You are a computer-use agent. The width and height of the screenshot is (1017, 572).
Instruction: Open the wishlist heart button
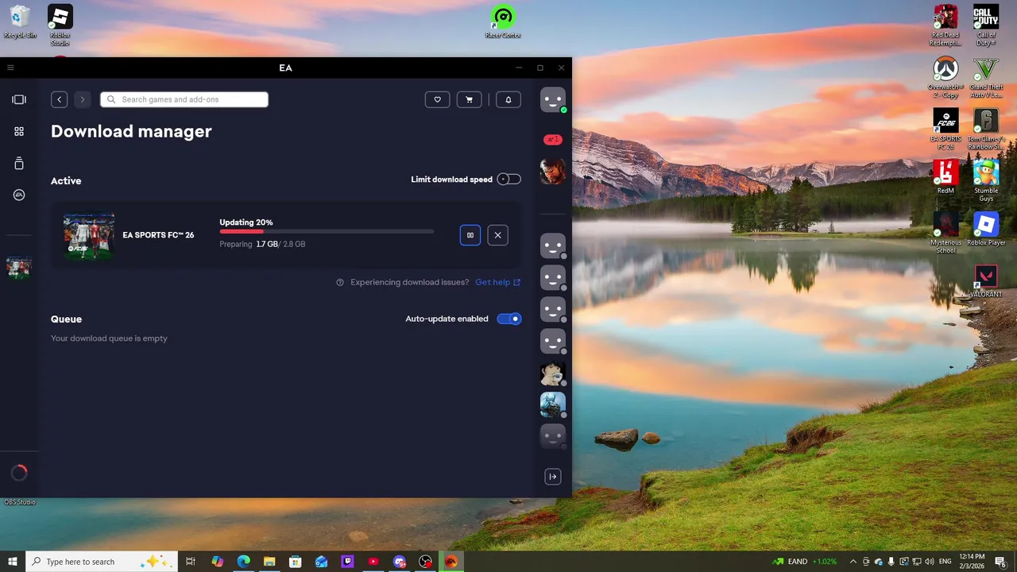pos(437,99)
